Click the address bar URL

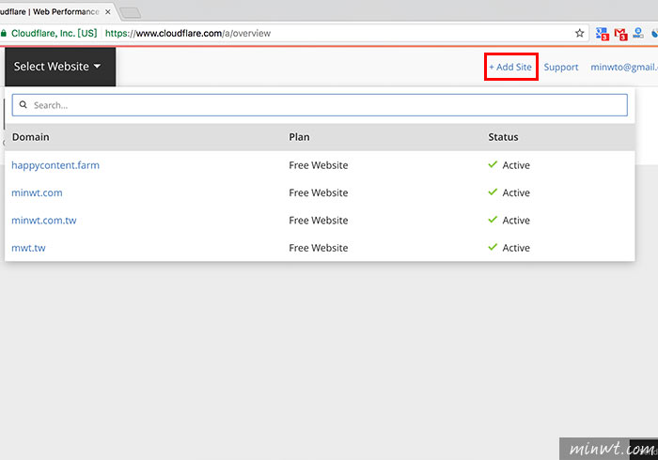(x=188, y=33)
